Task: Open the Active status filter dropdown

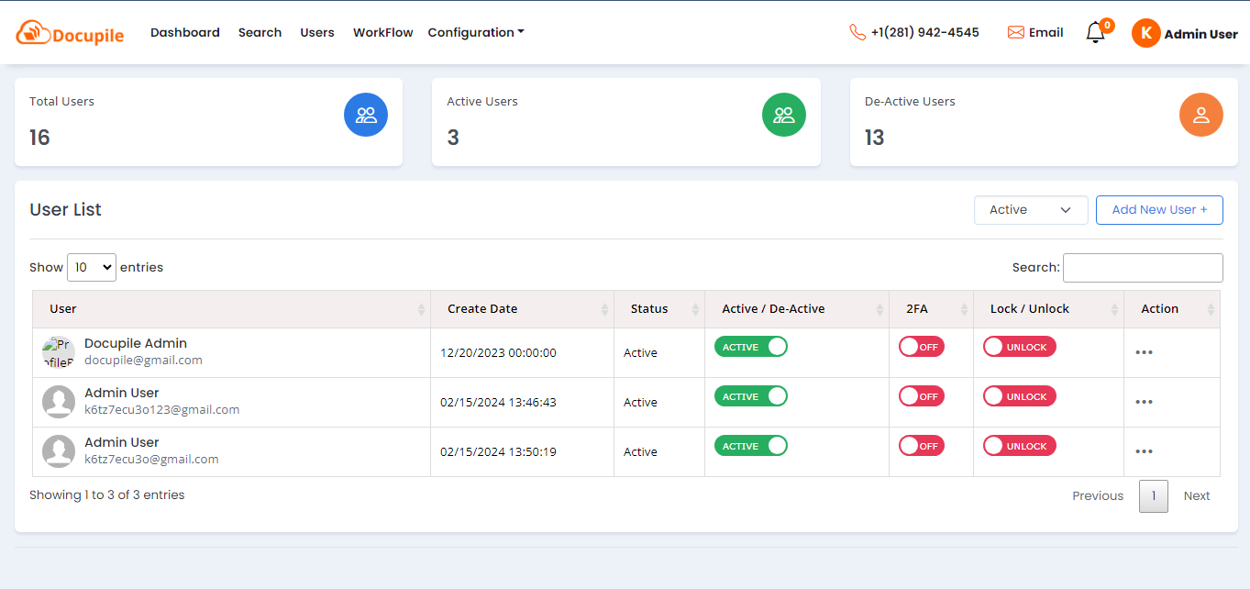Action: (x=1030, y=210)
